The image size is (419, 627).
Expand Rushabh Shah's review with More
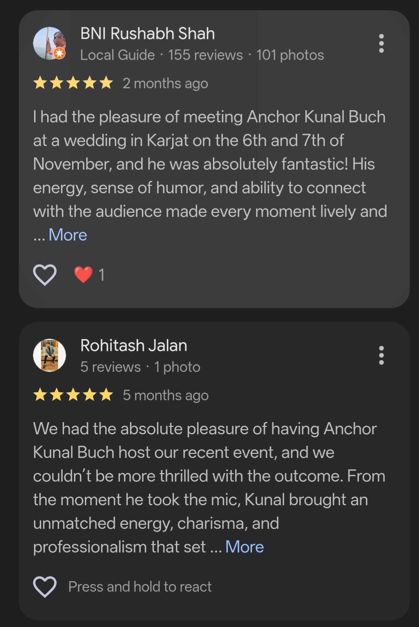[x=68, y=235]
